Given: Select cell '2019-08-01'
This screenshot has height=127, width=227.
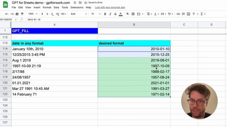Looking at the screenshot, I should [134, 60].
